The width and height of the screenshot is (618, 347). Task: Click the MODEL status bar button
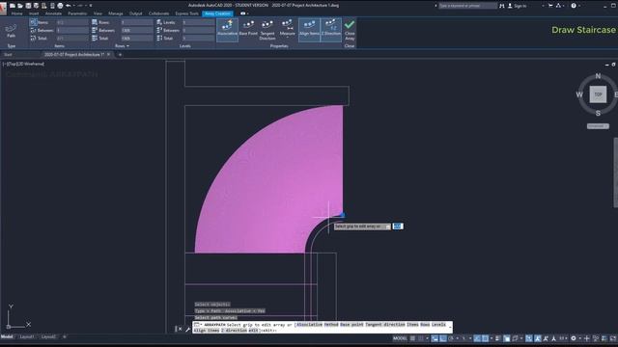pyautogui.click(x=400, y=338)
